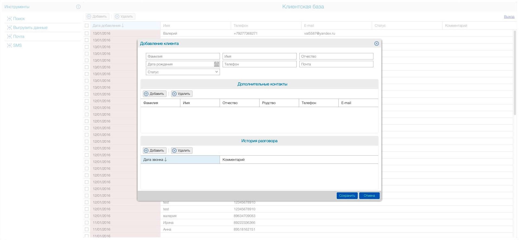Close the Добавление клиента dialog
Screen dimensions: 519x240
pyautogui.click(x=376, y=44)
